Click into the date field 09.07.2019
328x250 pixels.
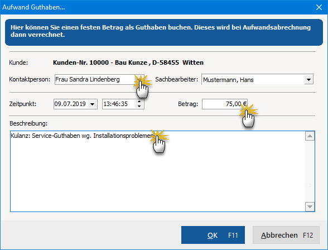[x=71, y=104]
